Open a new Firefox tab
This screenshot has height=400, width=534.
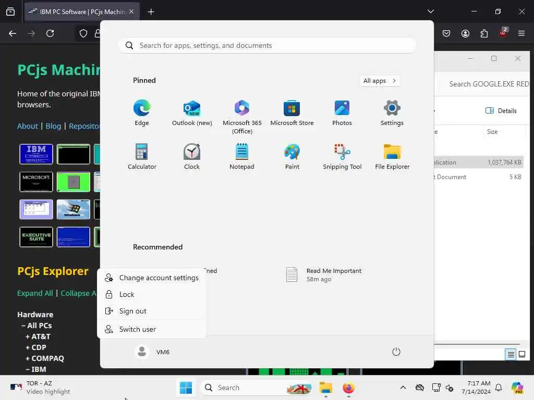(151, 12)
